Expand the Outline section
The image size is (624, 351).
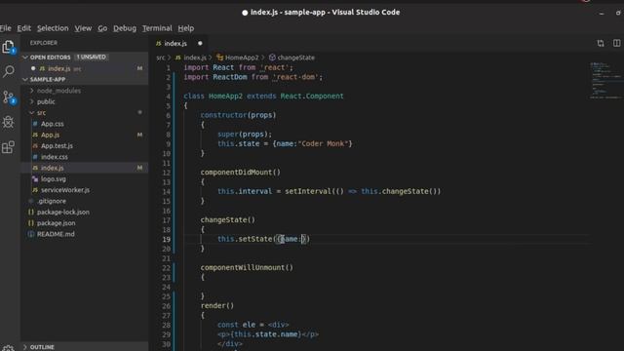[x=25, y=347]
